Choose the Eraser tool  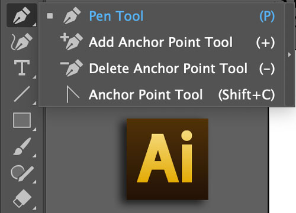click(x=22, y=198)
